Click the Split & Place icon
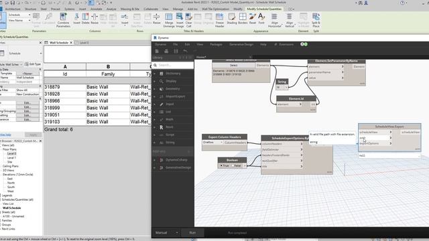 point(316,20)
